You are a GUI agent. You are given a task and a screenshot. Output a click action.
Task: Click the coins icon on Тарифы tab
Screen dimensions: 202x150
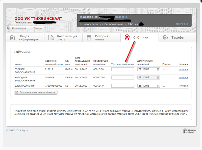pos(165,37)
